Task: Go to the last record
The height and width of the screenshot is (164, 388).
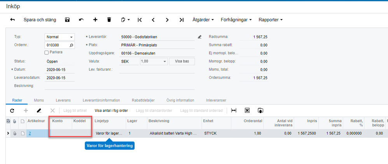Action: coord(181,19)
